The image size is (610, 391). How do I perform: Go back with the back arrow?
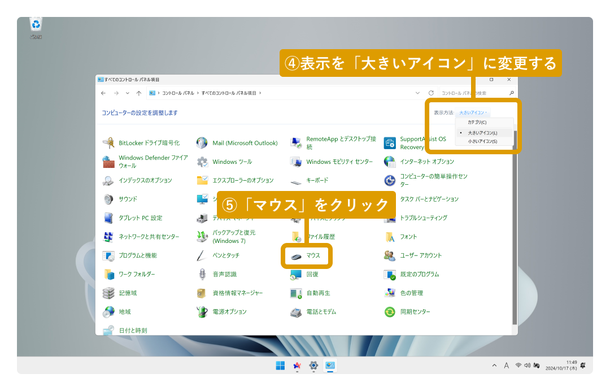click(x=103, y=93)
